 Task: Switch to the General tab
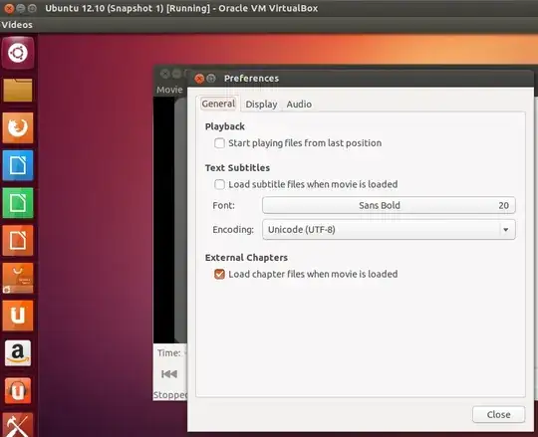[x=218, y=104]
